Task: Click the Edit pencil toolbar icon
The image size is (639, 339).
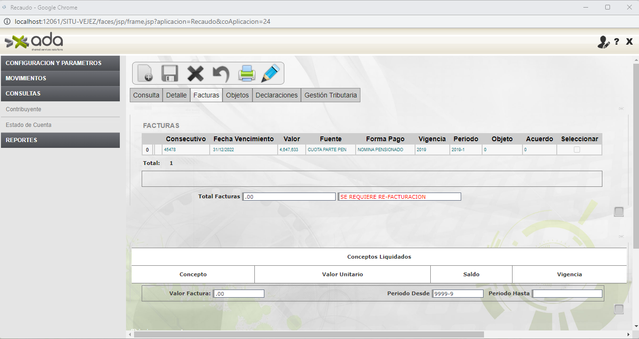Action: coord(271,73)
